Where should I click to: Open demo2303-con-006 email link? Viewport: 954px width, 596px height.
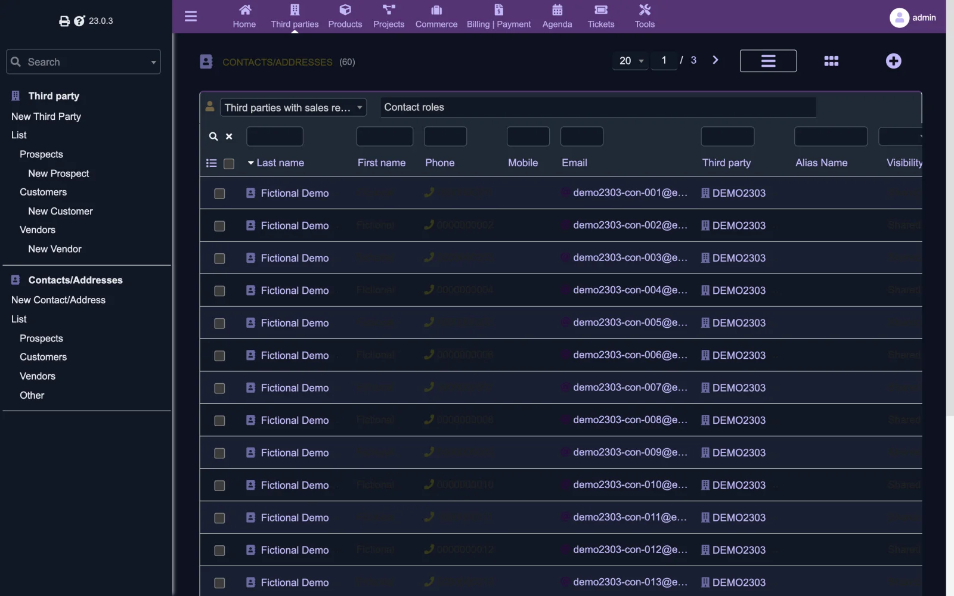click(630, 355)
